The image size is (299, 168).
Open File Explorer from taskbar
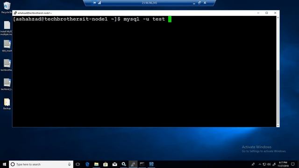coord(96,164)
